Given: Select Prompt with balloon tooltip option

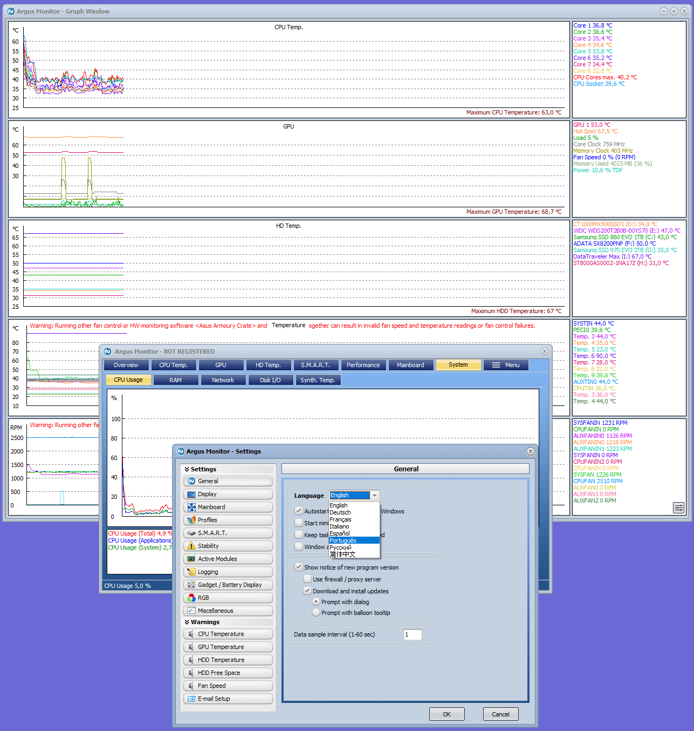Looking at the screenshot, I should click(x=316, y=613).
